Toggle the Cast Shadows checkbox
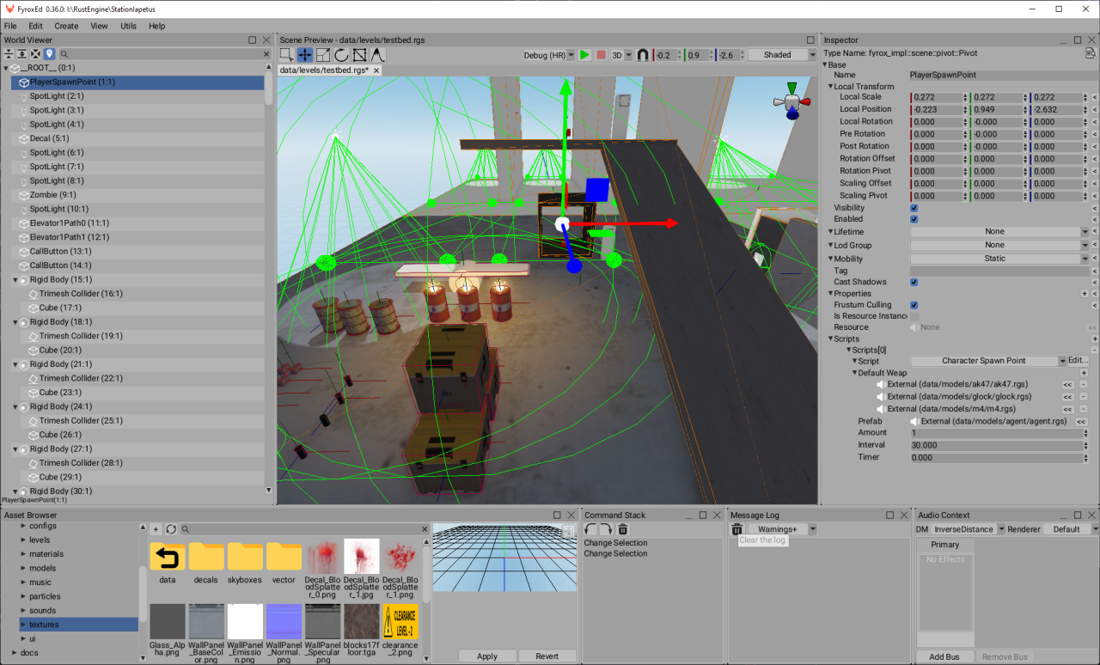Viewport: 1100px width, 665px height. click(914, 282)
